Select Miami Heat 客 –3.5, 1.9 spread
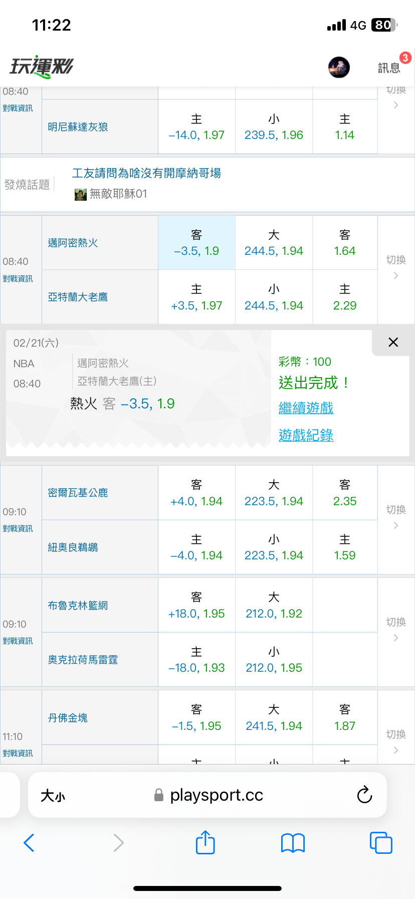The height and width of the screenshot is (899, 415). pos(196,243)
